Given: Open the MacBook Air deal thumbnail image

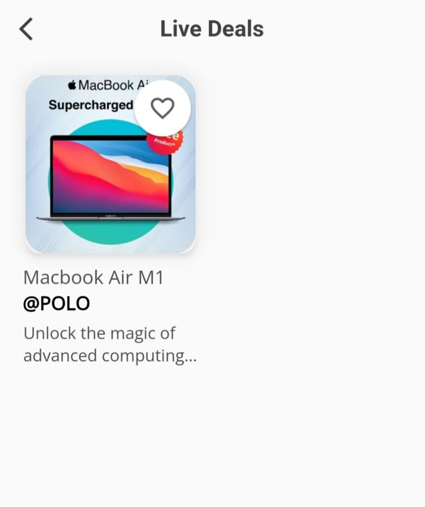Looking at the screenshot, I should pyautogui.click(x=110, y=164).
